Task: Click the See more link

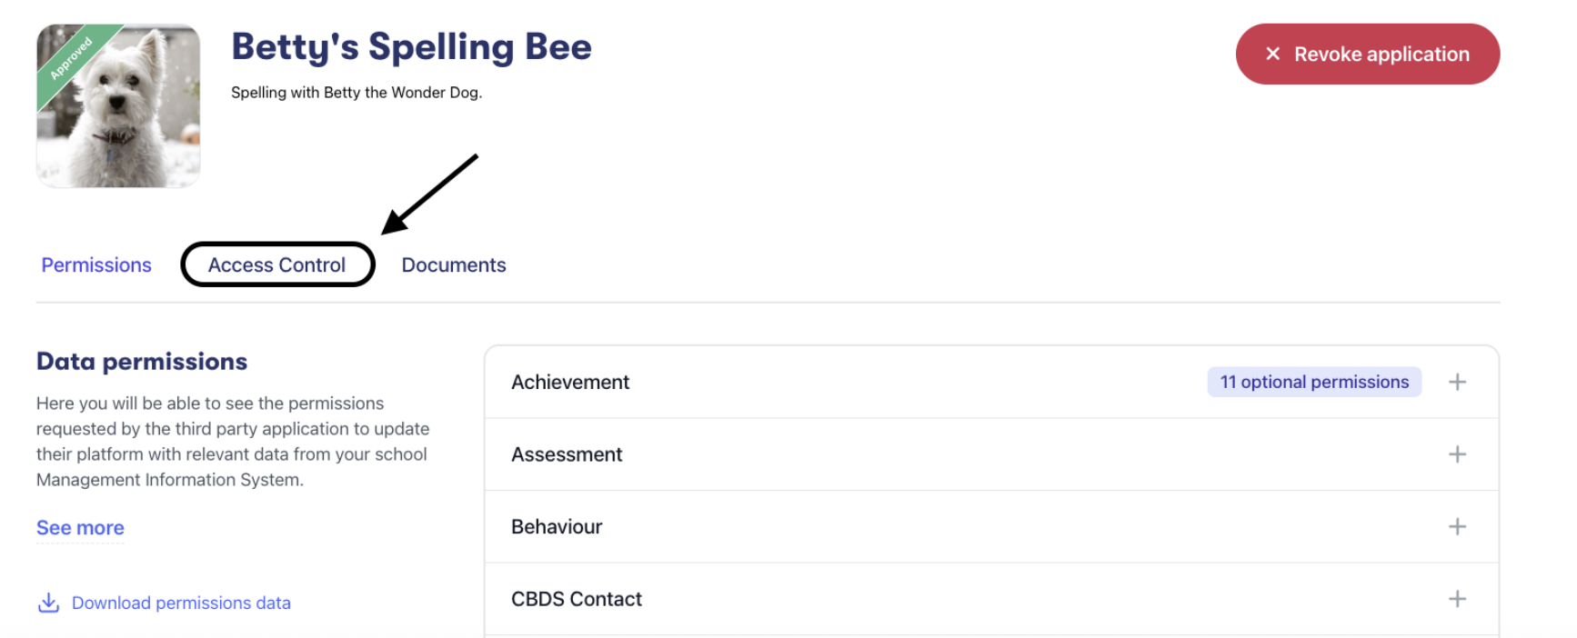Action: click(80, 528)
